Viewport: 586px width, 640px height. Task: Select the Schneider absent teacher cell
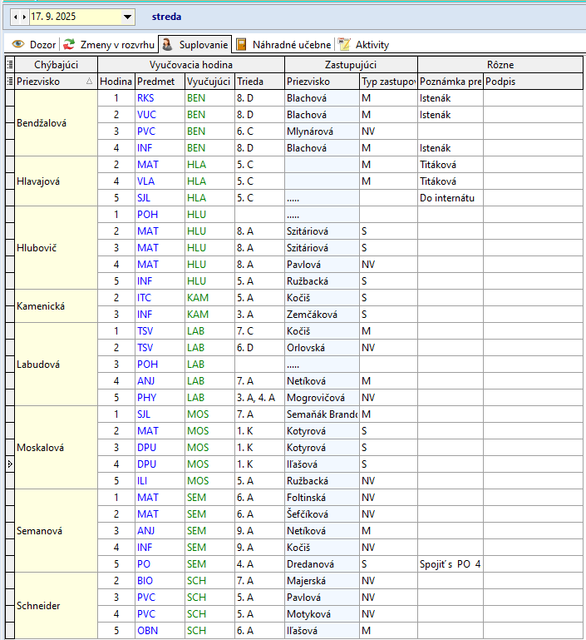(56, 606)
